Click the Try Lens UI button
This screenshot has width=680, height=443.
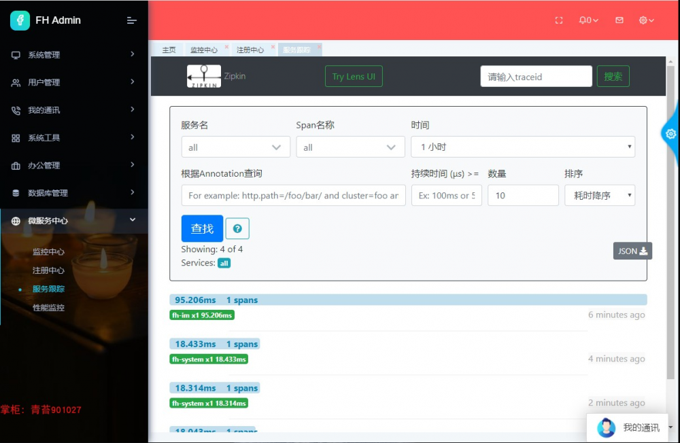click(x=354, y=76)
